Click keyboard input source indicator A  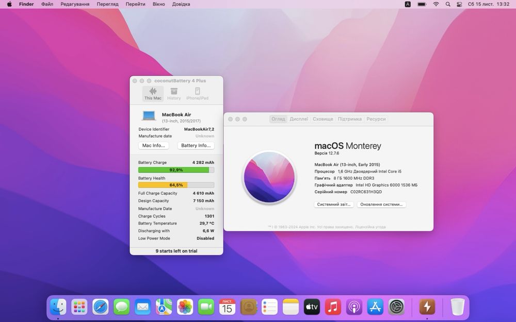pyautogui.click(x=408, y=4)
